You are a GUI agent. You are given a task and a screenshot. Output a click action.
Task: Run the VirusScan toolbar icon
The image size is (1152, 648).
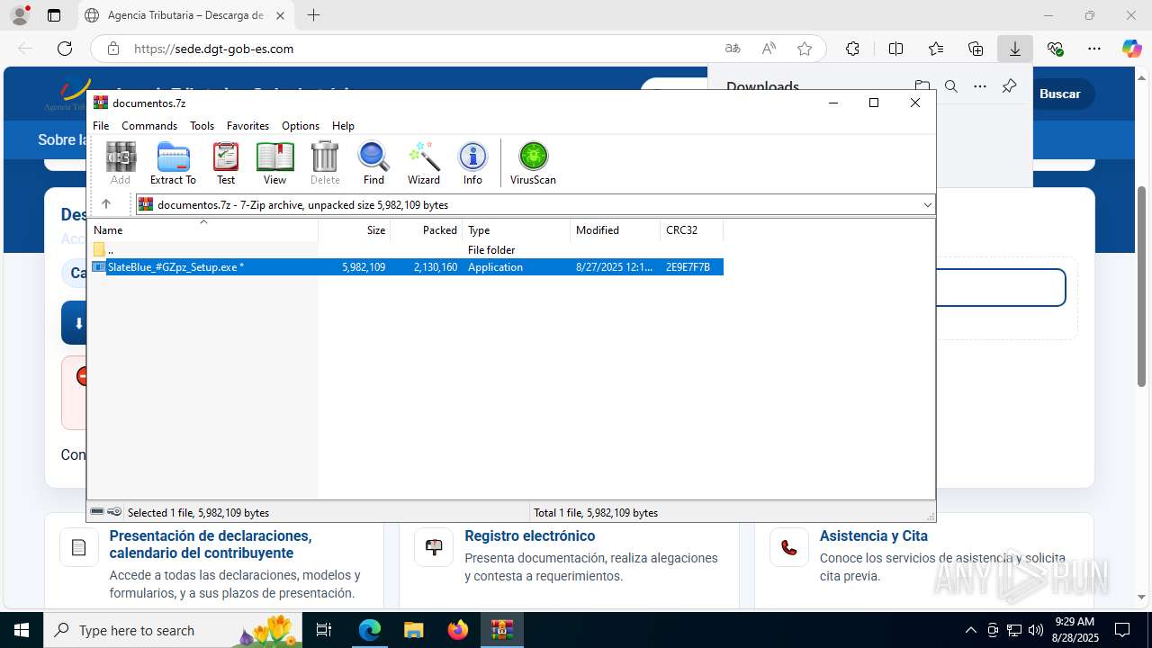[x=533, y=163]
